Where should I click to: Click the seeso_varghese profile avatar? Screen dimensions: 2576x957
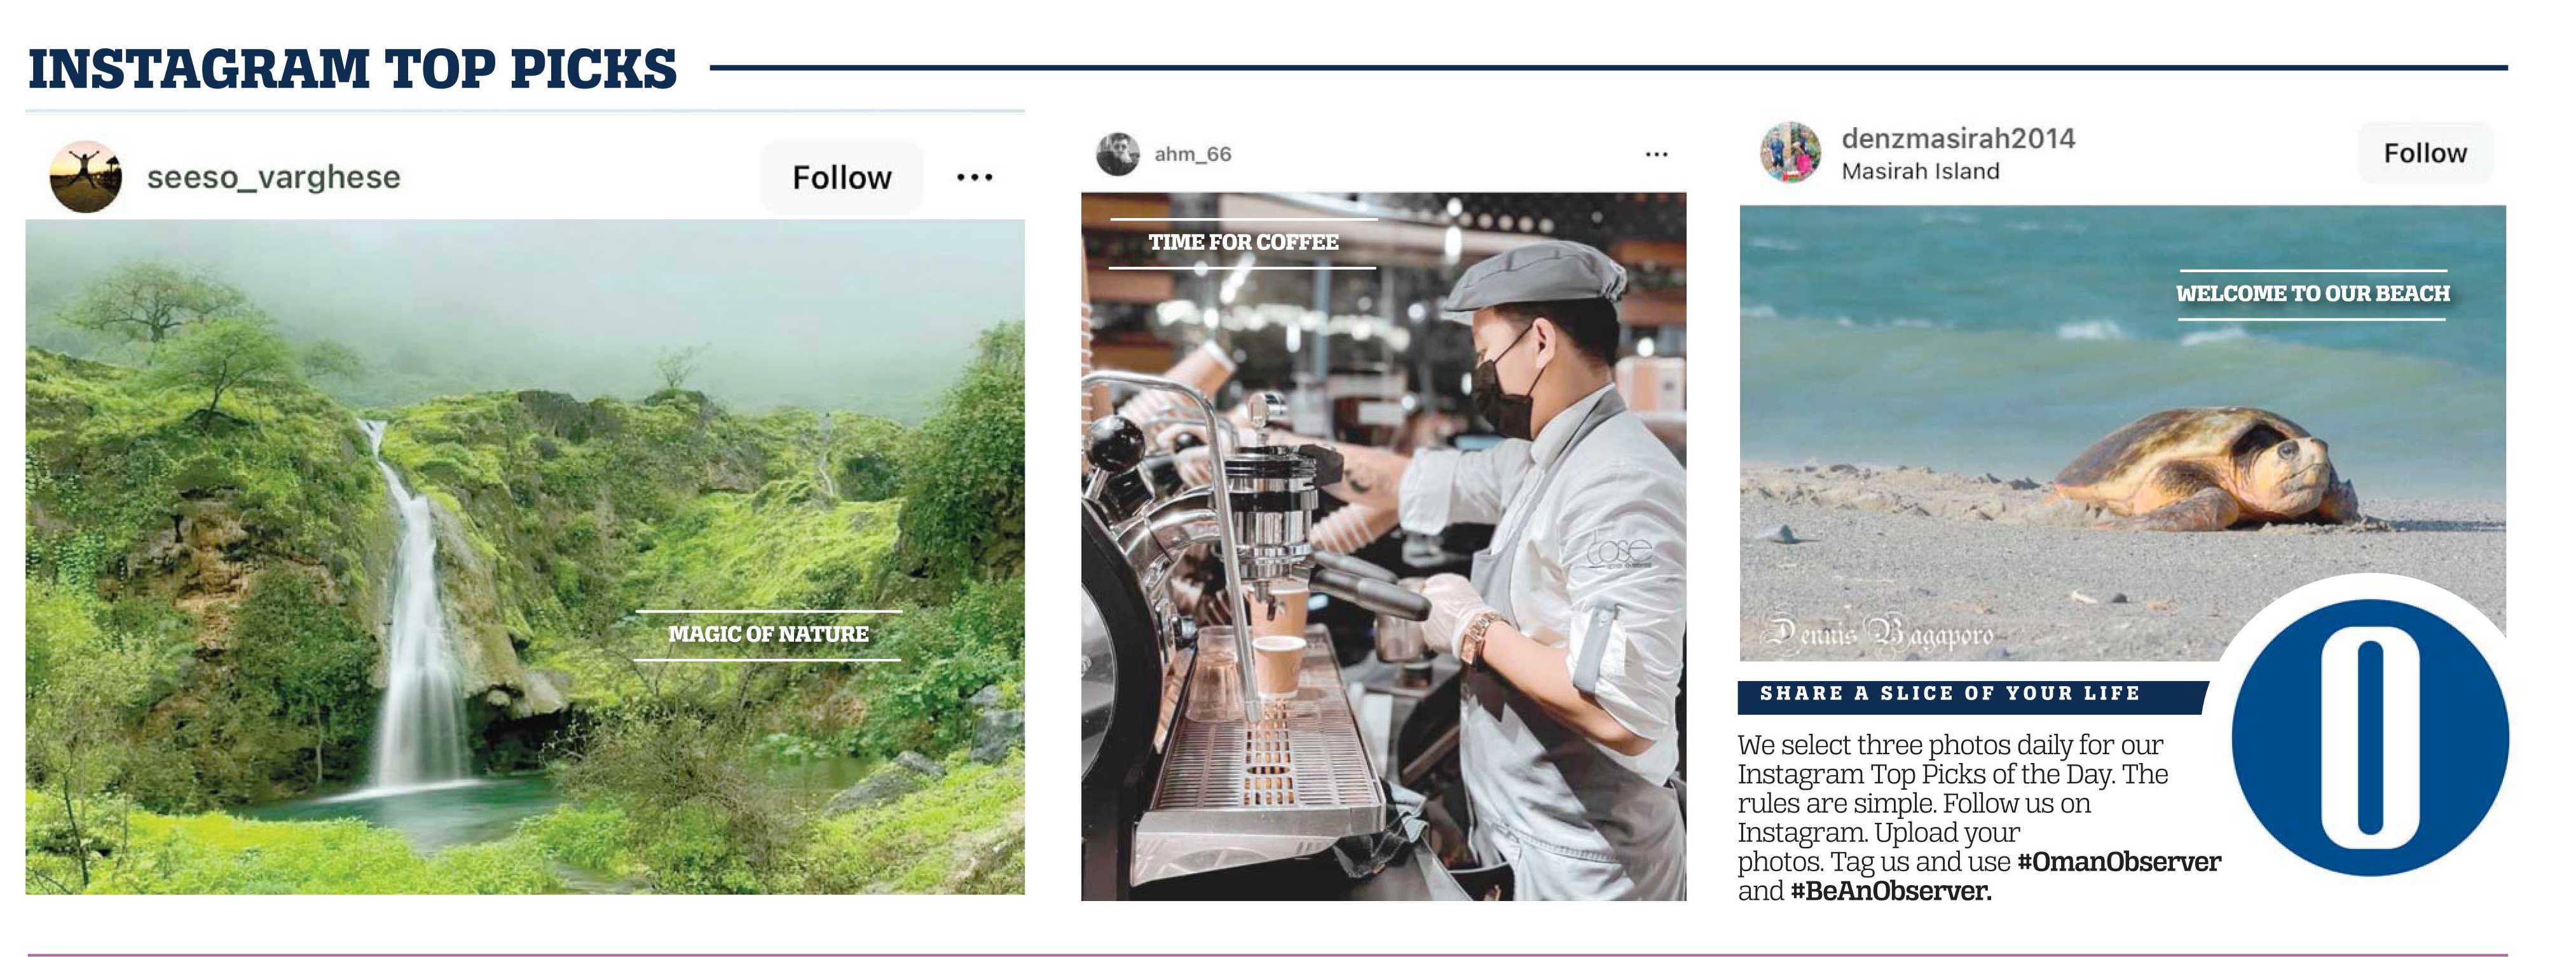coord(86,177)
